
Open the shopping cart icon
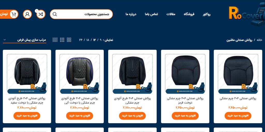14,14
